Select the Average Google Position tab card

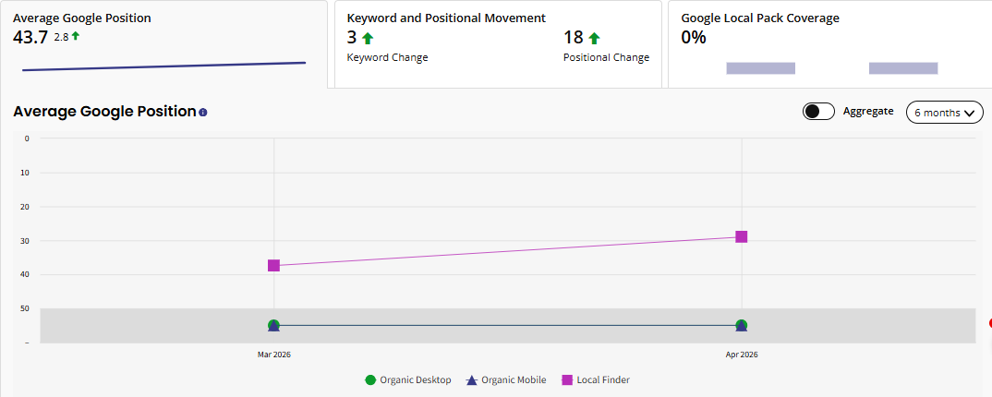point(163,43)
